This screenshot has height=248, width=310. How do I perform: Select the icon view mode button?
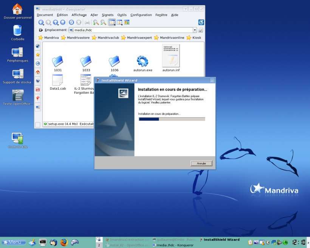coord(112,22)
